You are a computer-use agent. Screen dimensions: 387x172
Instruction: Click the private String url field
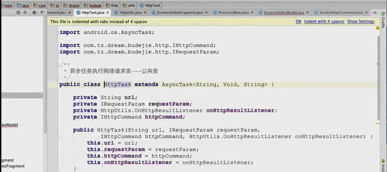(105, 98)
